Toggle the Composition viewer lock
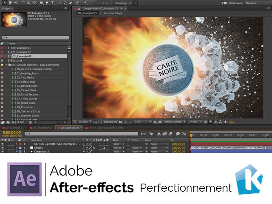Screen dimensions: 272x204 [x=79, y=8]
